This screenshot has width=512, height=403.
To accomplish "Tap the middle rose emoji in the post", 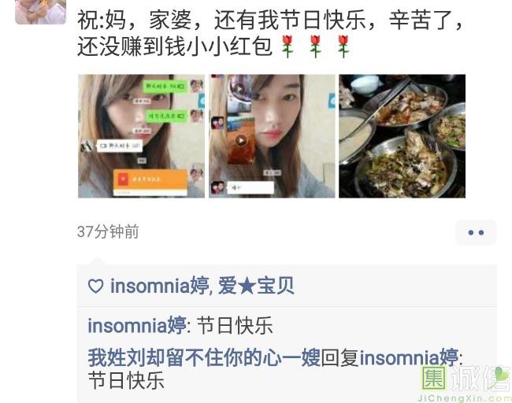I will tap(315, 46).
